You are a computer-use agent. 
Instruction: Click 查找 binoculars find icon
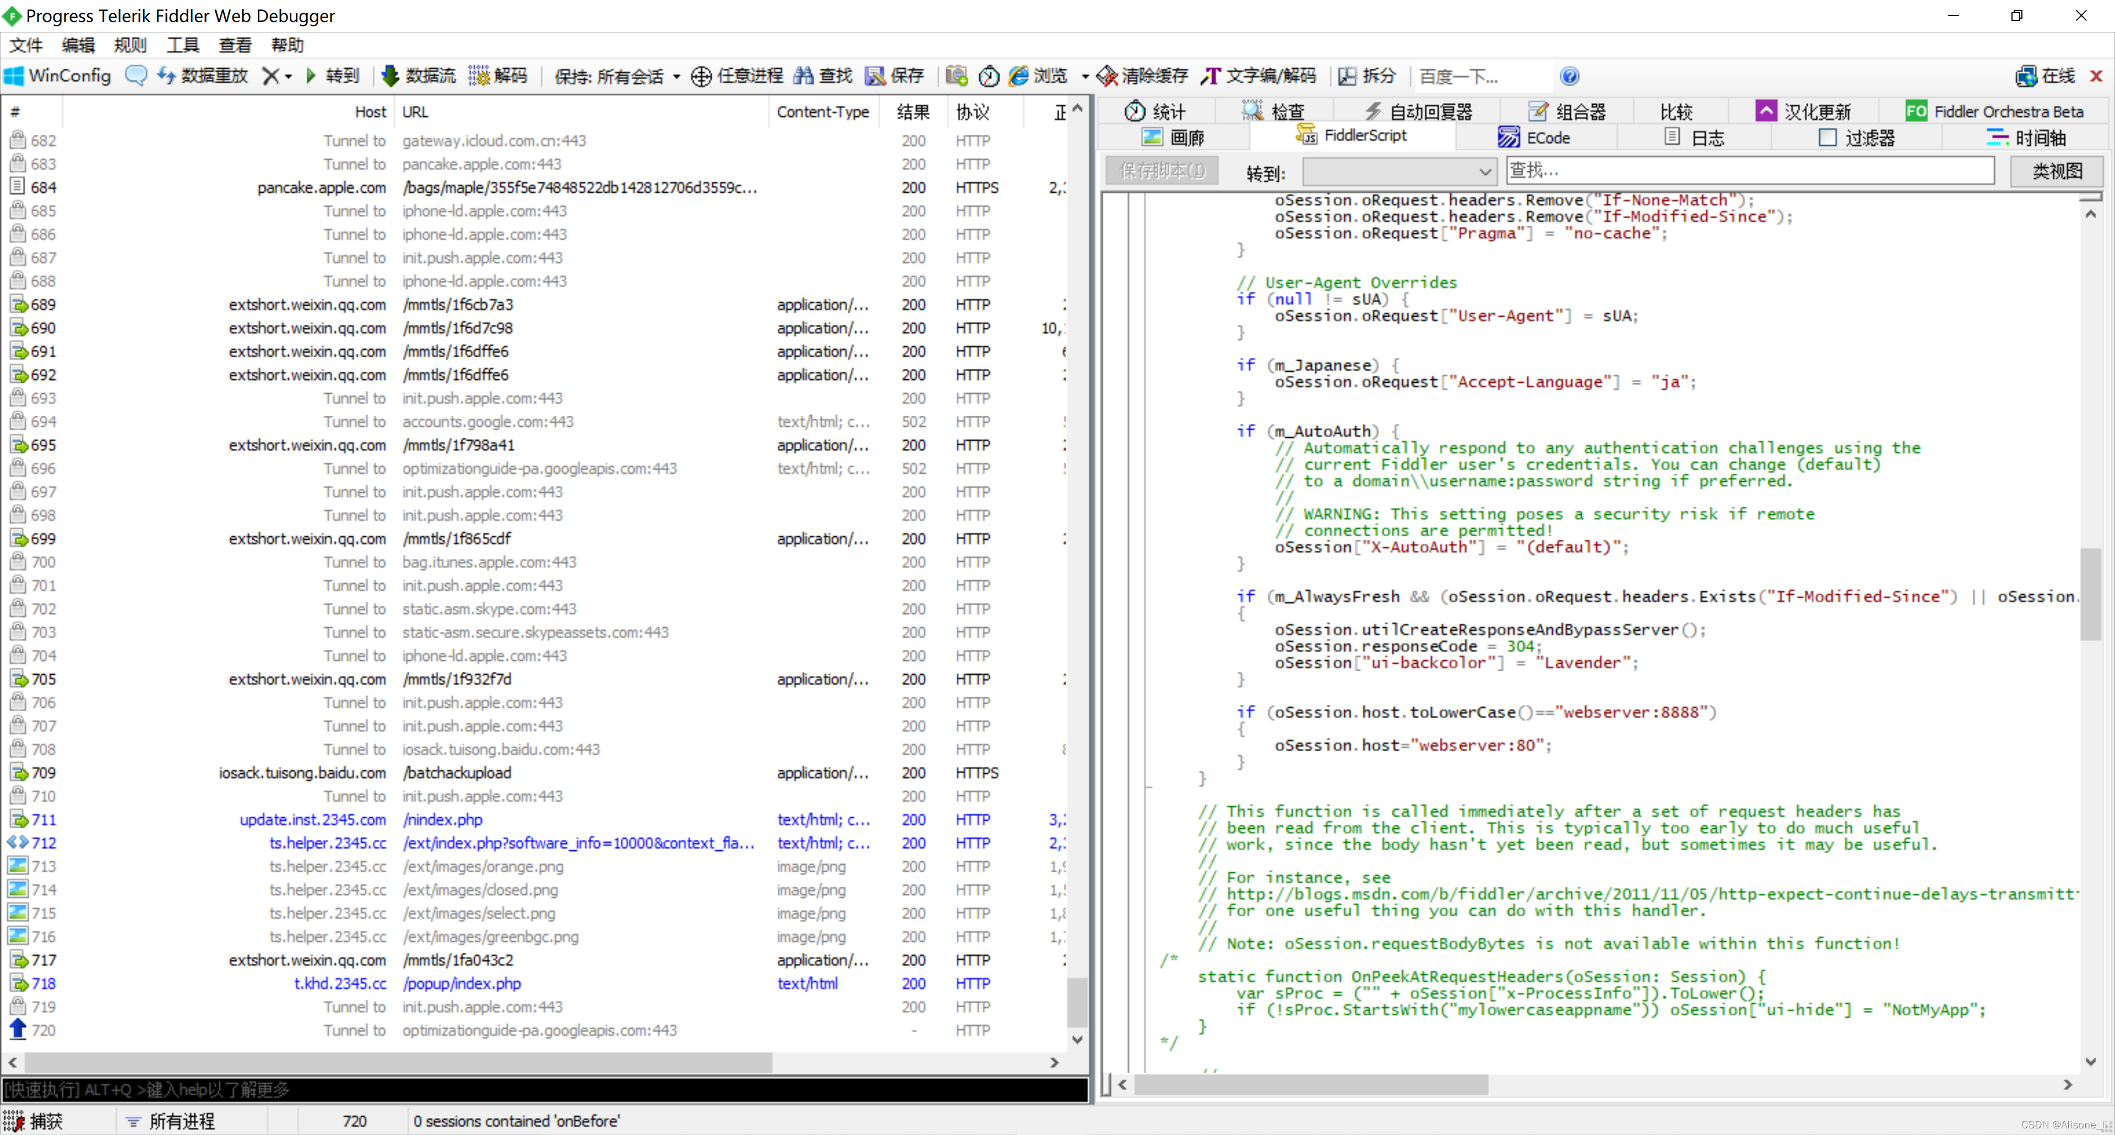[804, 75]
